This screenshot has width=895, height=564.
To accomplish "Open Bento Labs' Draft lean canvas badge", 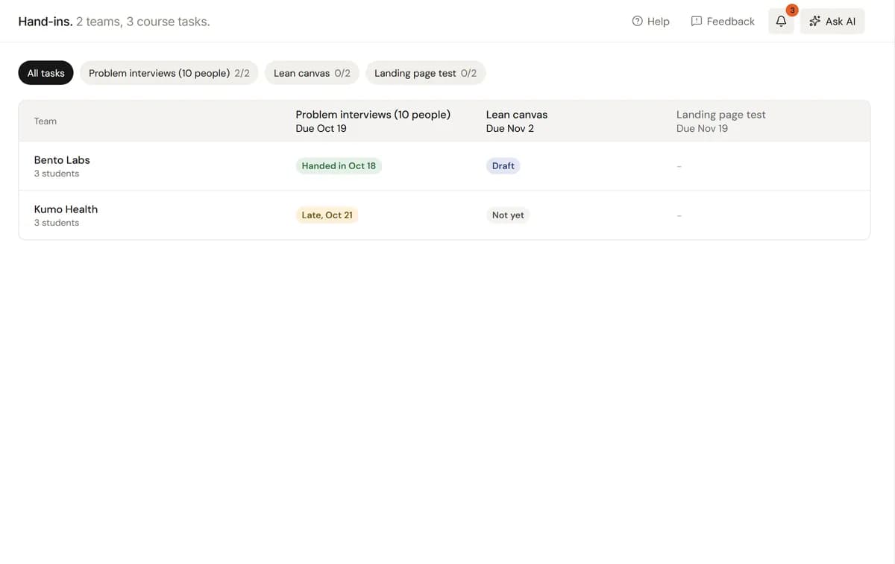I will 503,166.
